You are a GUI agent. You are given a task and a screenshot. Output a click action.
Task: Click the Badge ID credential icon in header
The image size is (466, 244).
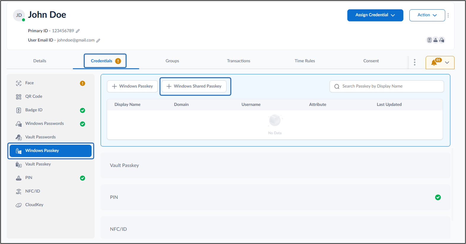(429, 40)
